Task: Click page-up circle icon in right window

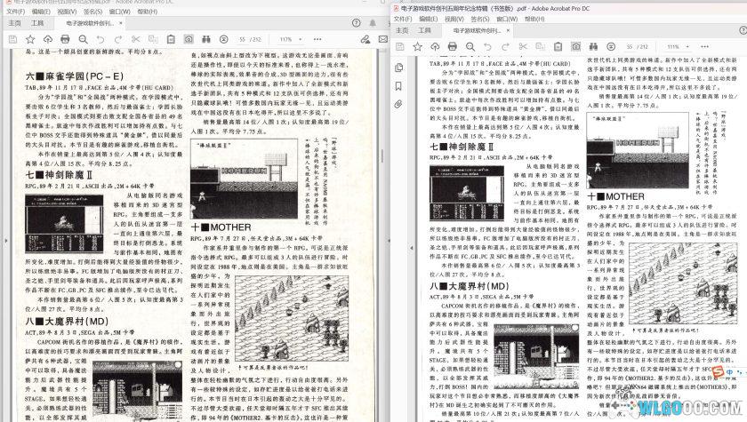Action: pyautogui.click(x=611, y=46)
